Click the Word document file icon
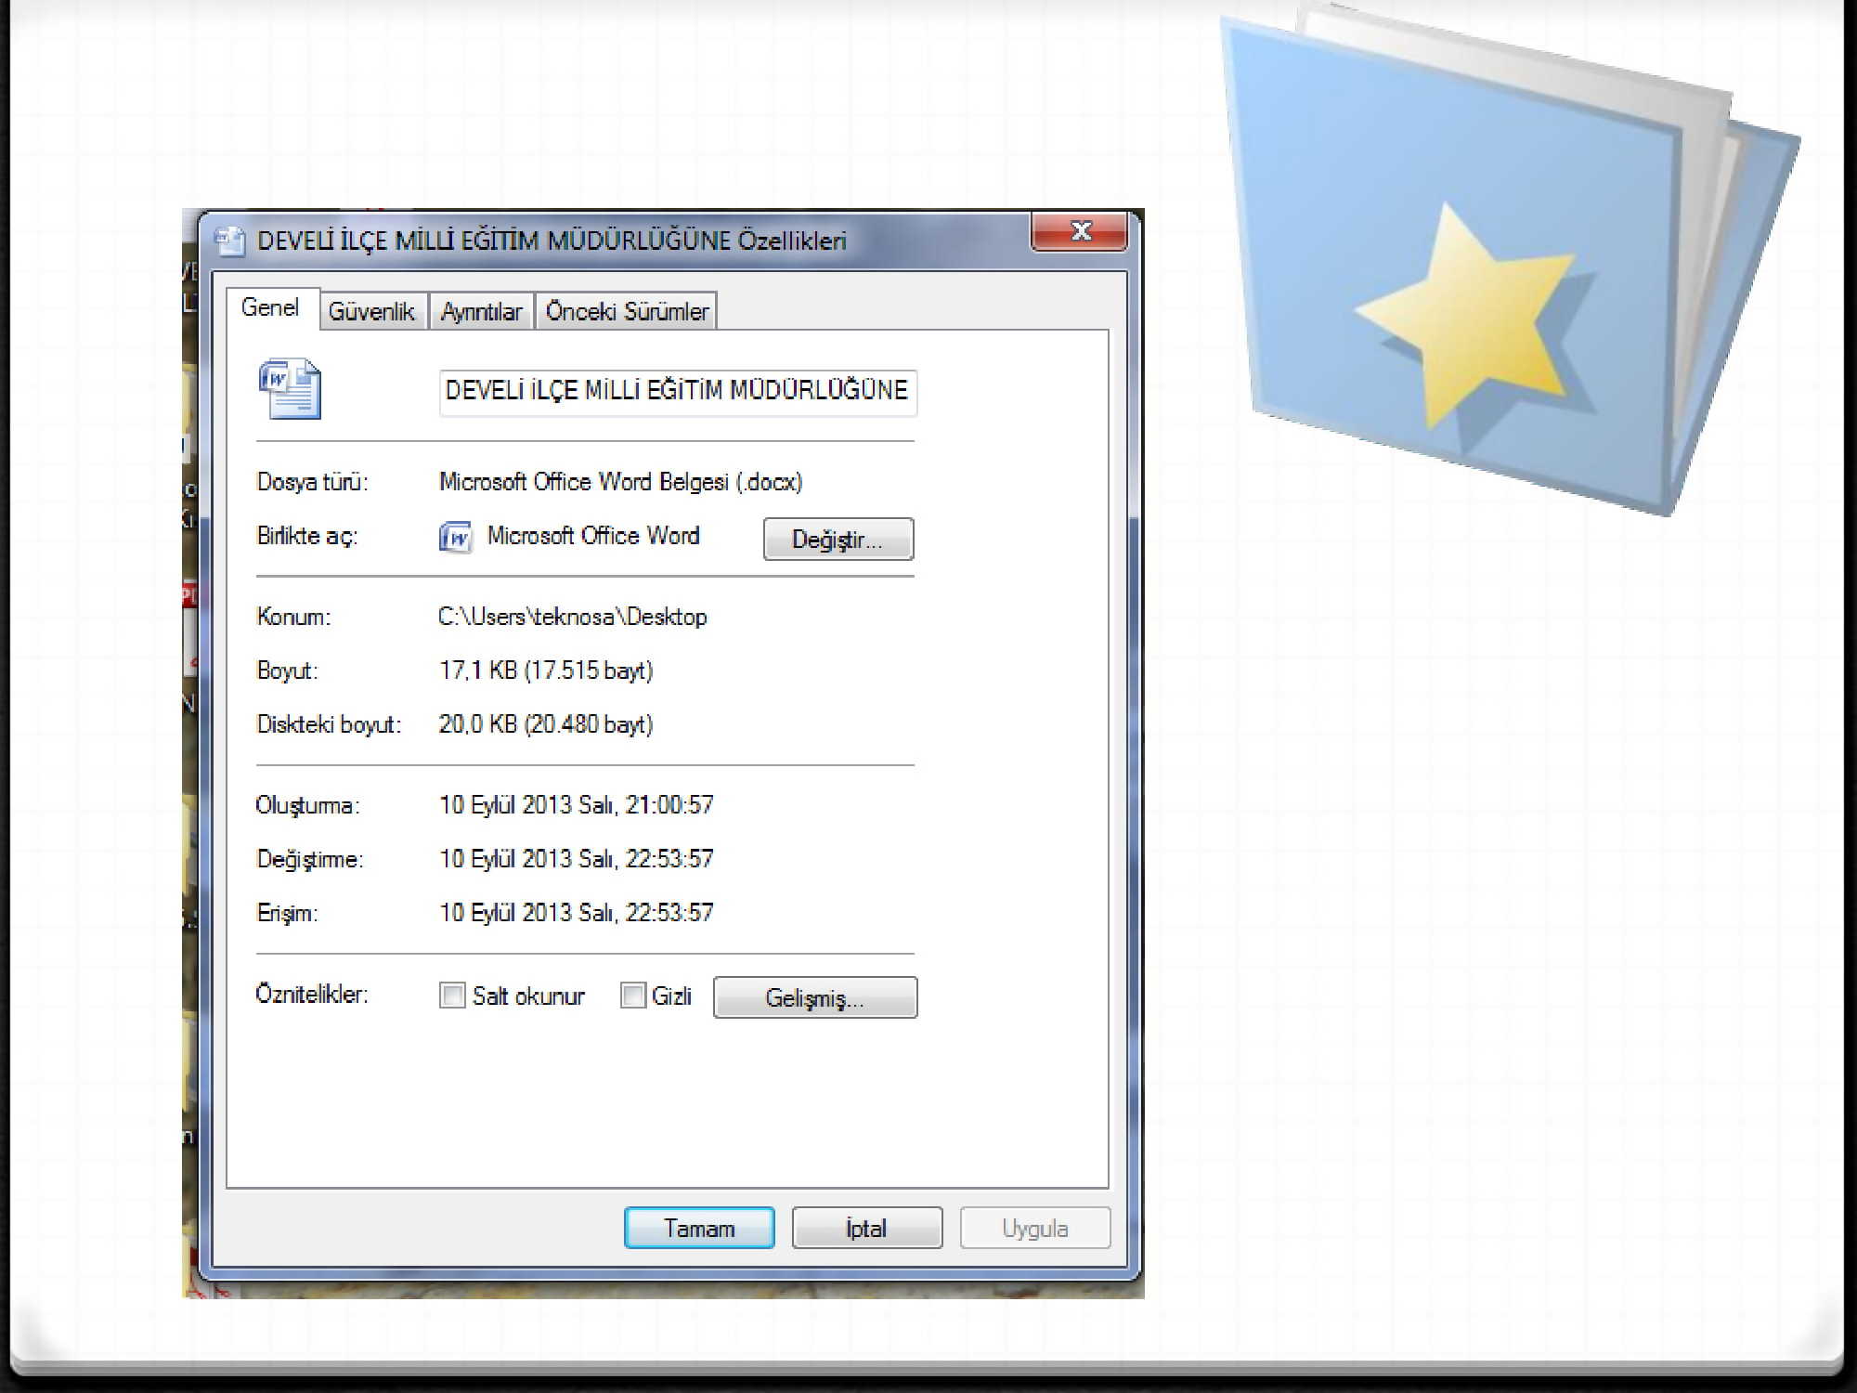This screenshot has height=1393, width=1857. pos(290,388)
